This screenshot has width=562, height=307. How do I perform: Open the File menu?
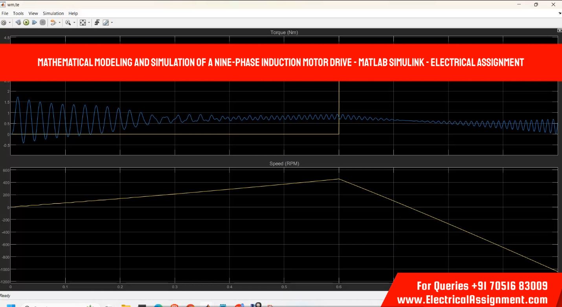[x=5, y=13]
